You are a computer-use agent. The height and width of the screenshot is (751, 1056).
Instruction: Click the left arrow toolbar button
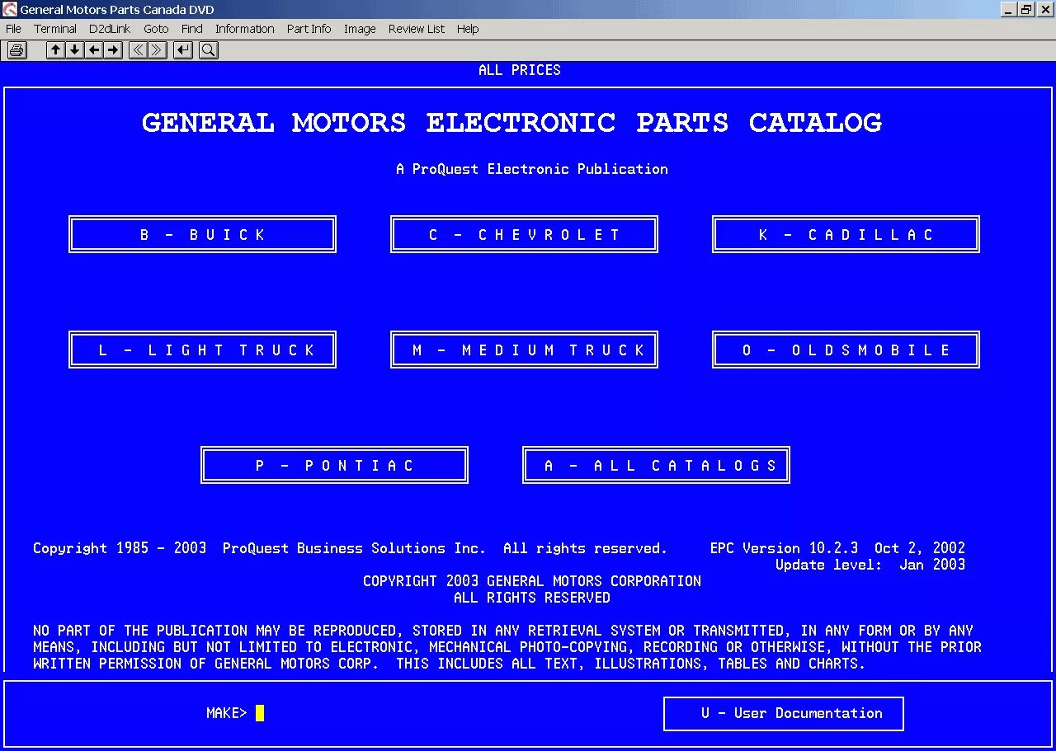(x=94, y=50)
